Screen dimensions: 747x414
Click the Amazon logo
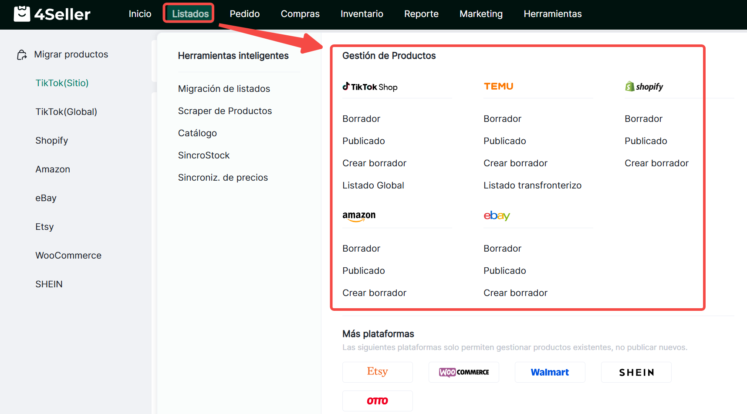click(x=359, y=215)
